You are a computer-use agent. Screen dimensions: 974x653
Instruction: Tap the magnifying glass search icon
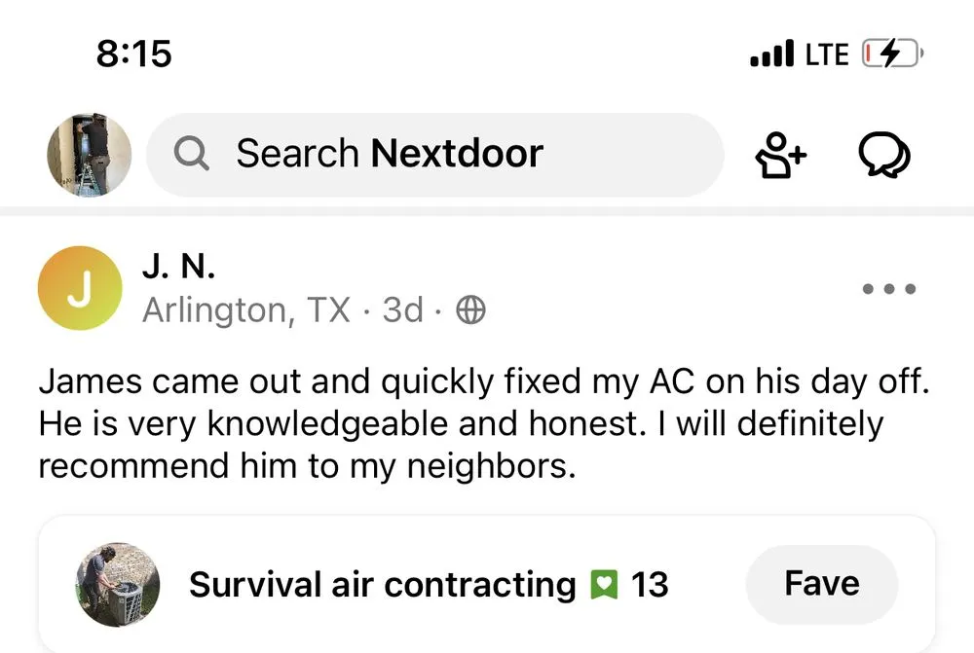[x=192, y=154]
